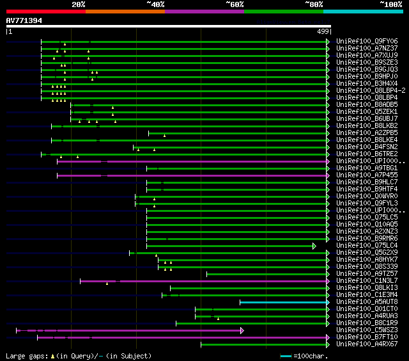Open hit UniRef100_A7XUJ9
Viewport: 409px width, 361px height.
pyautogui.click(x=367, y=55)
